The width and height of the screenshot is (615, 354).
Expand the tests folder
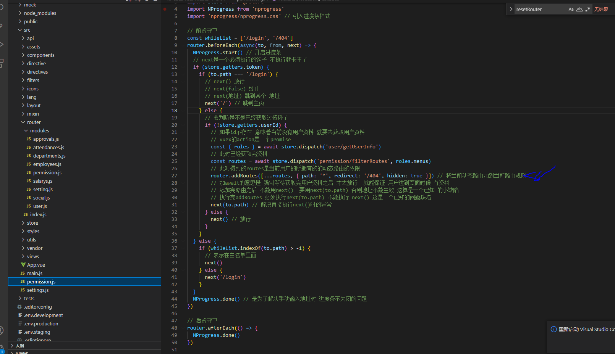[20, 298]
